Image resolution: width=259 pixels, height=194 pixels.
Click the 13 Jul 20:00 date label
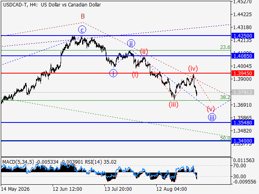click(118, 189)
